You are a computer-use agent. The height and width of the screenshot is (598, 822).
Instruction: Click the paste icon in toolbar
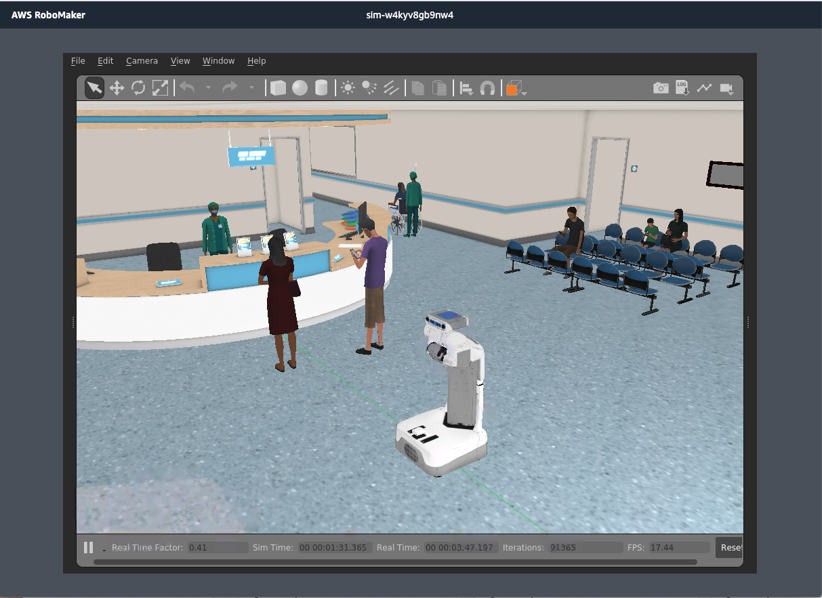point(440,88)
